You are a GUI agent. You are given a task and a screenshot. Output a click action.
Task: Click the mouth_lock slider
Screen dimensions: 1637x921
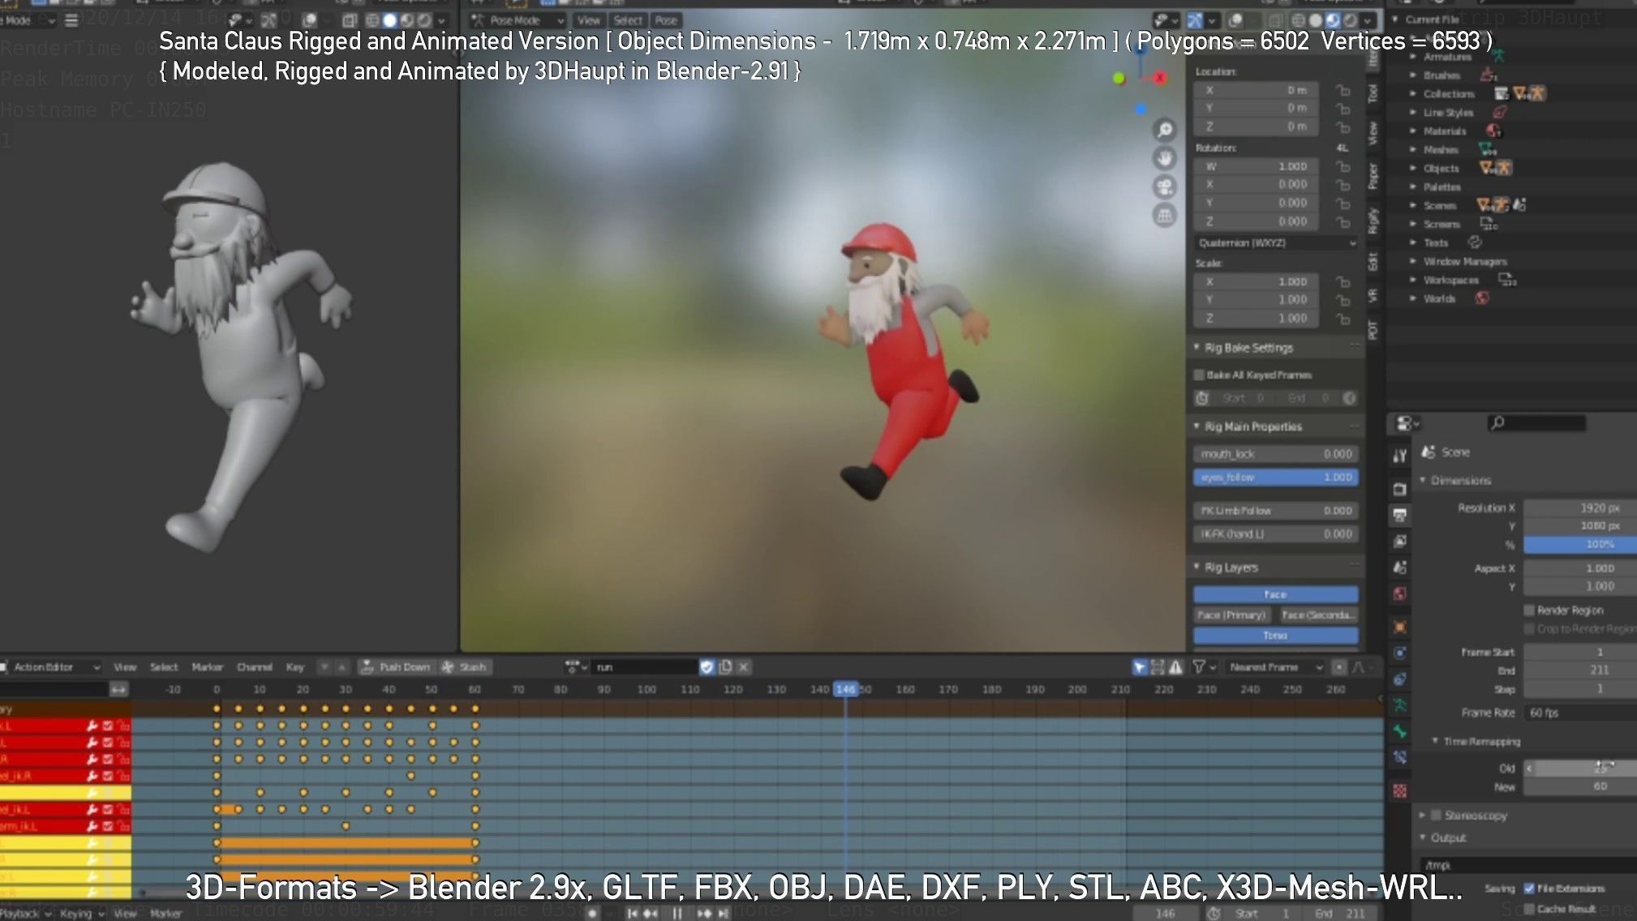[1275, 453]
